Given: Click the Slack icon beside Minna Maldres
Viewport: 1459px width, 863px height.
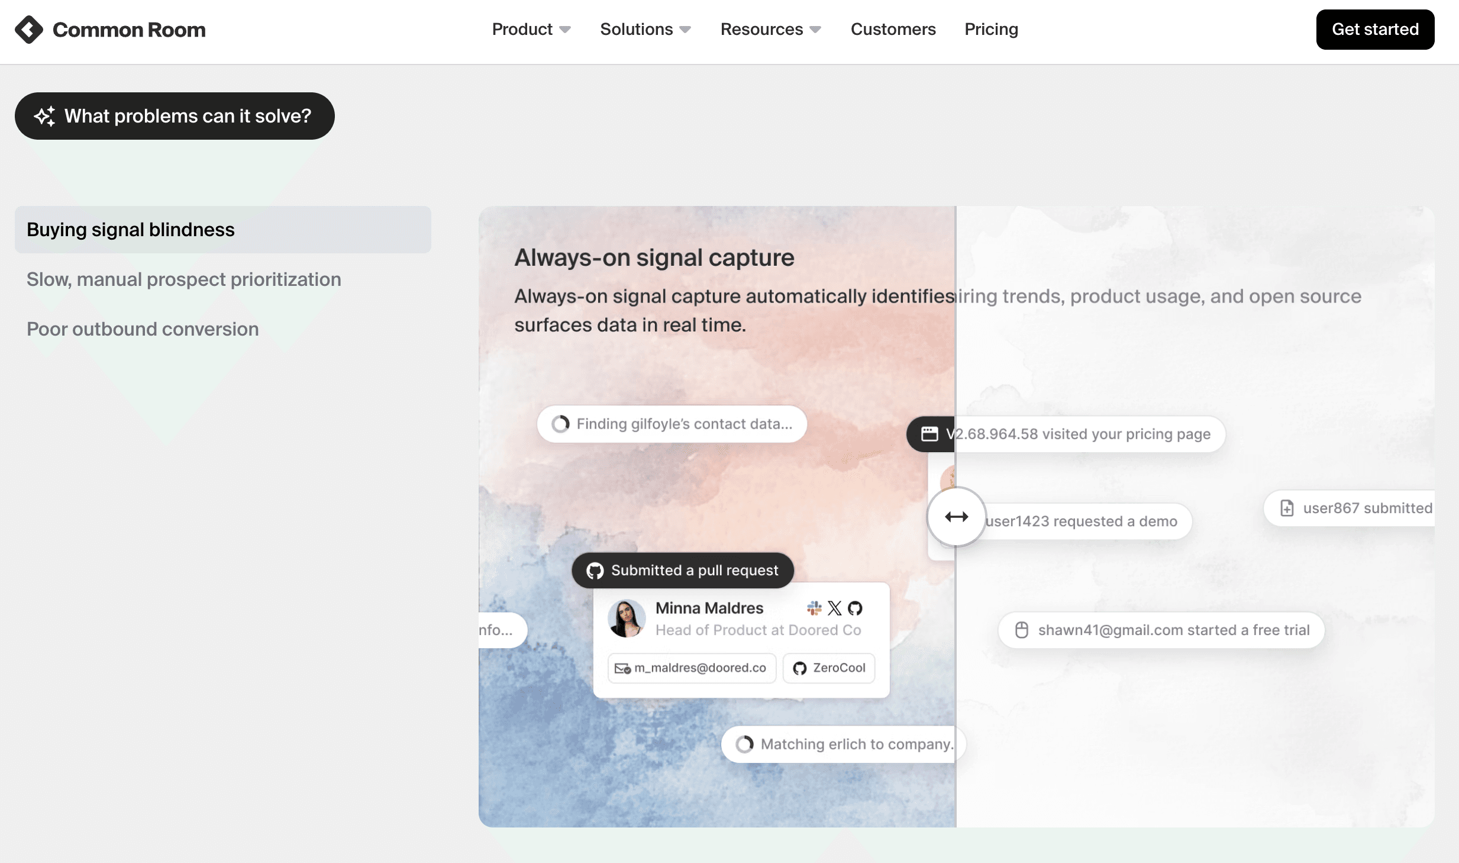Looking at the screenshot, I should [814, 608].
